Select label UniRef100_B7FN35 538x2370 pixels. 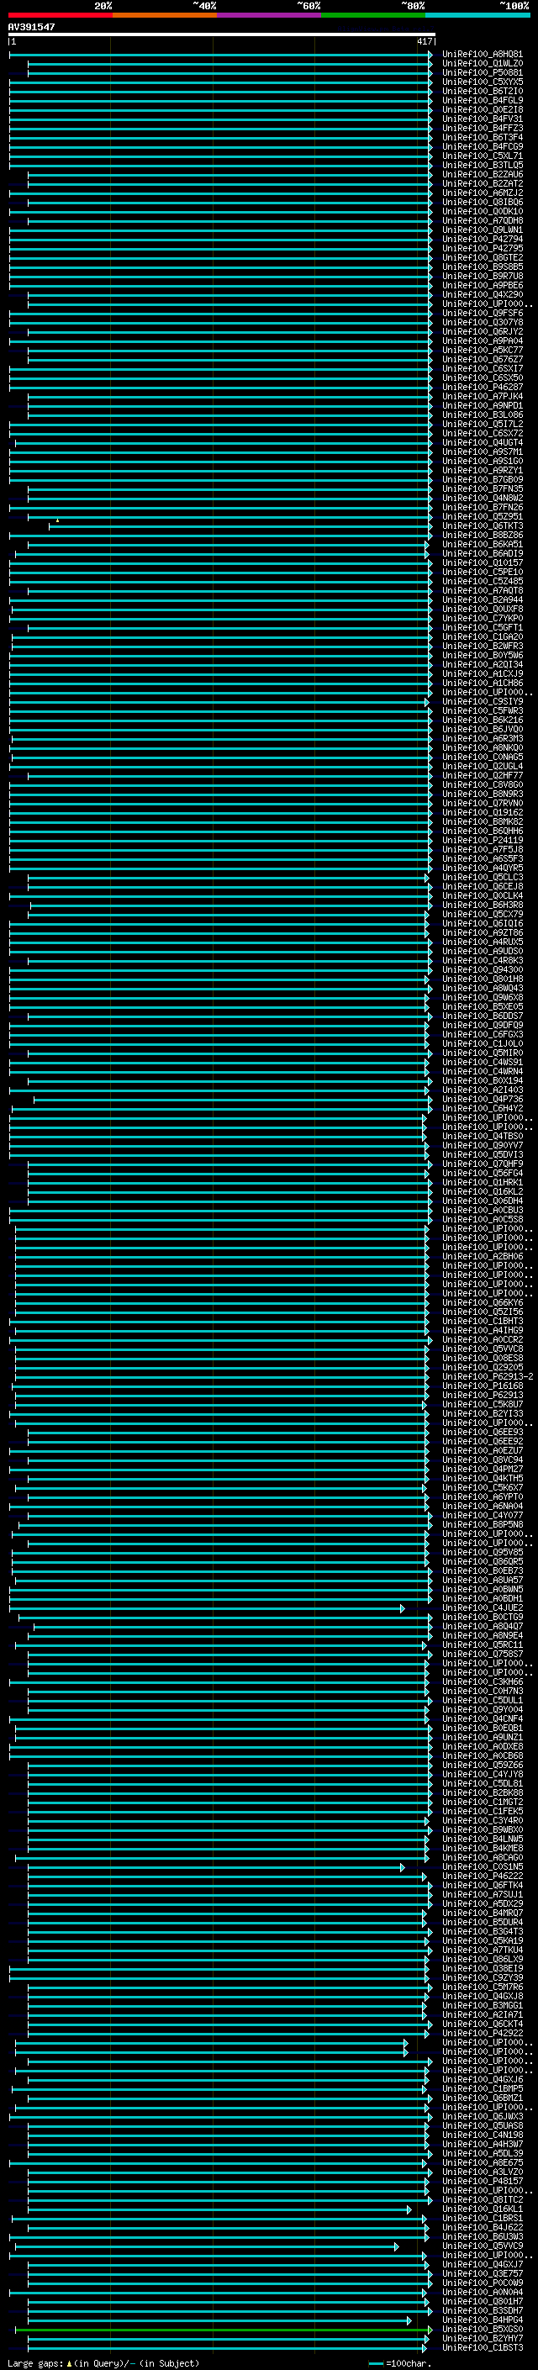tap(482, 489)
